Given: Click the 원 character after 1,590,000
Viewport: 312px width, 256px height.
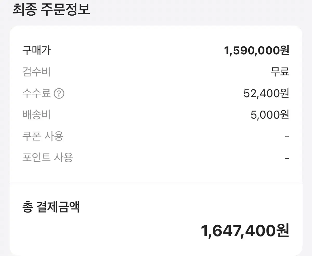Looking at the screenshot, I should click(x=284, y=50).
